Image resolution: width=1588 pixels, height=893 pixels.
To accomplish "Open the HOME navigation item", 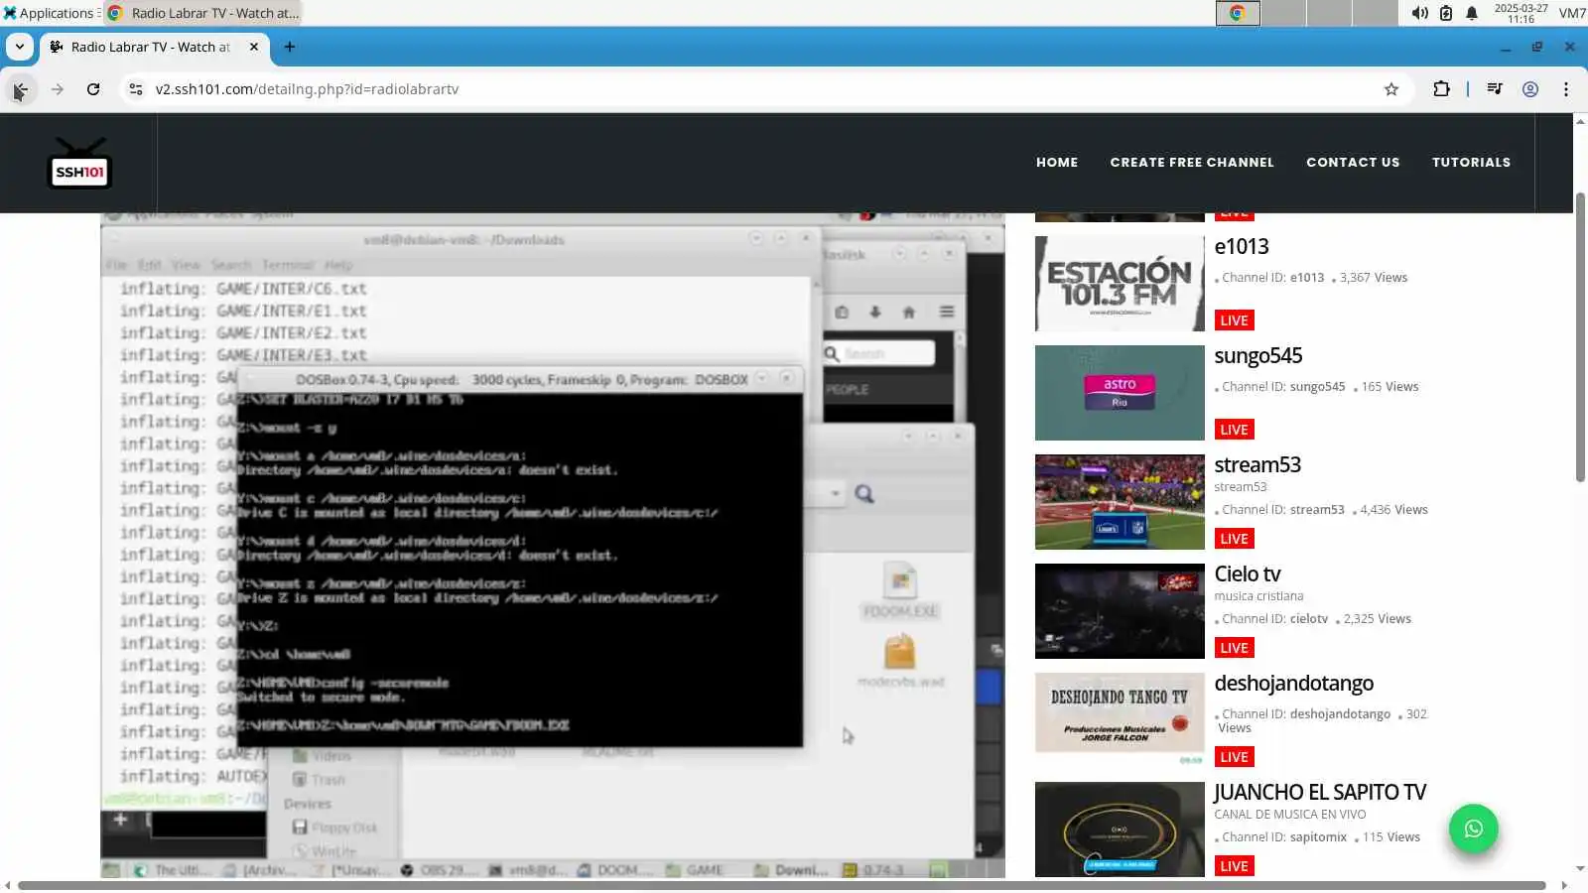I will [x=1057, y=163].
